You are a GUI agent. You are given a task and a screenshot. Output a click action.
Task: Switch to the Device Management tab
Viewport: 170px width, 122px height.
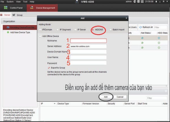pos(42,8)
